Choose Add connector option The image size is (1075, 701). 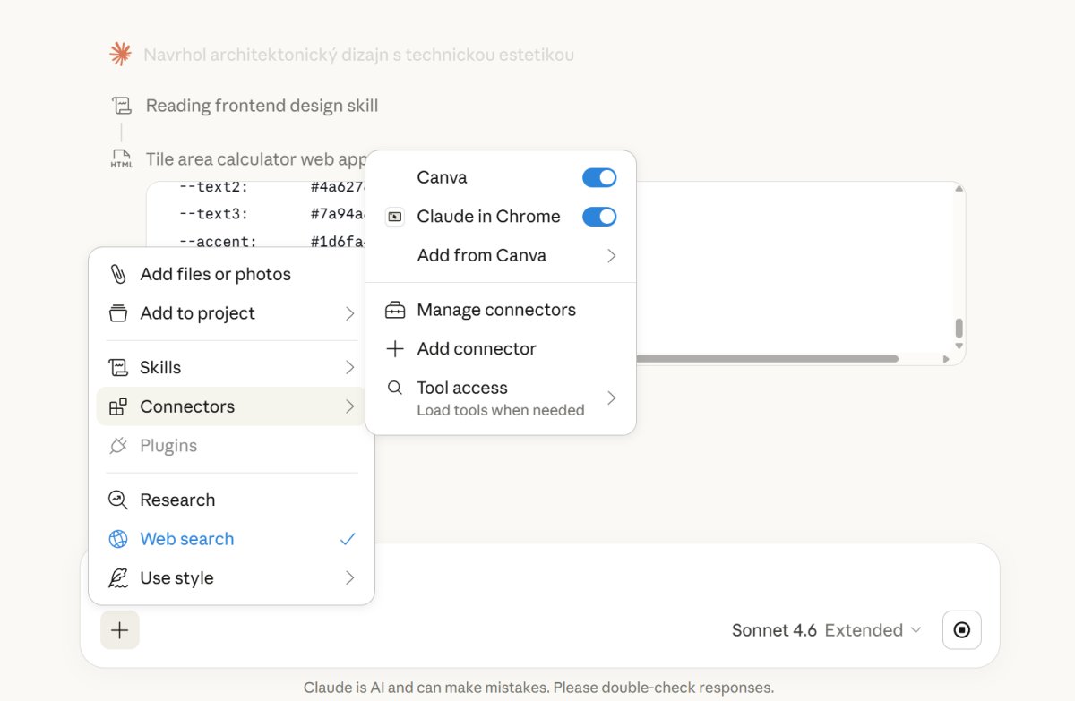pyautogui.click(x=477, y=349)
